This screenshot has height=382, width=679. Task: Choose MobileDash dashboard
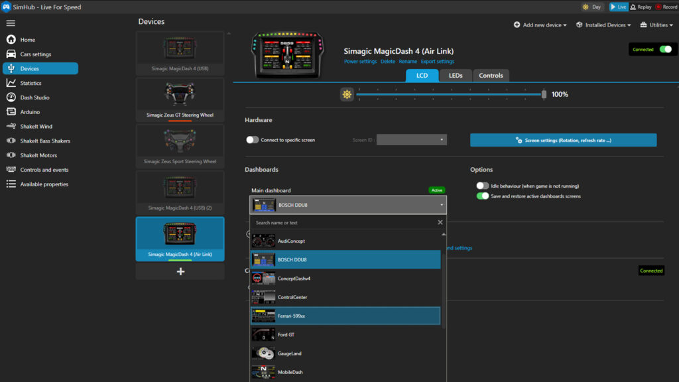345,372
